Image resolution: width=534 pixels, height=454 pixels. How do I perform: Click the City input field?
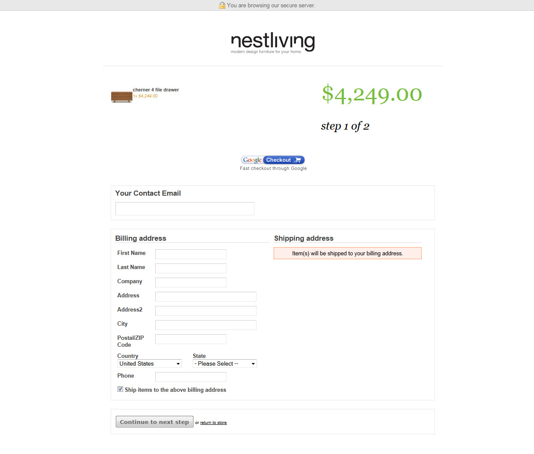(206, 325)
